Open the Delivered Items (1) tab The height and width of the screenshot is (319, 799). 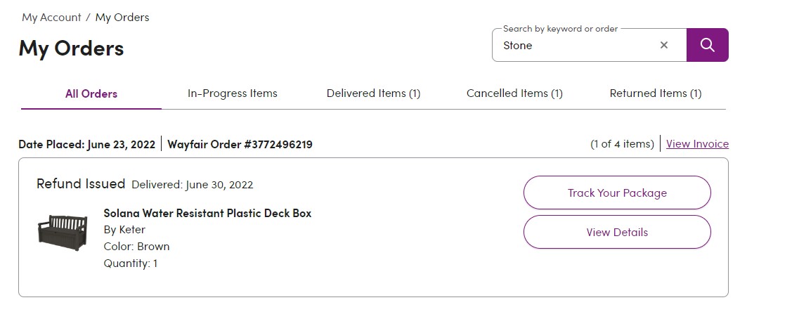(374, 93)
